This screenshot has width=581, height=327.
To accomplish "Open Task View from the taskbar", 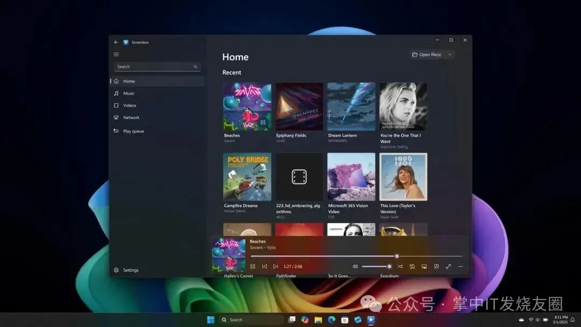I will point(292,319).
